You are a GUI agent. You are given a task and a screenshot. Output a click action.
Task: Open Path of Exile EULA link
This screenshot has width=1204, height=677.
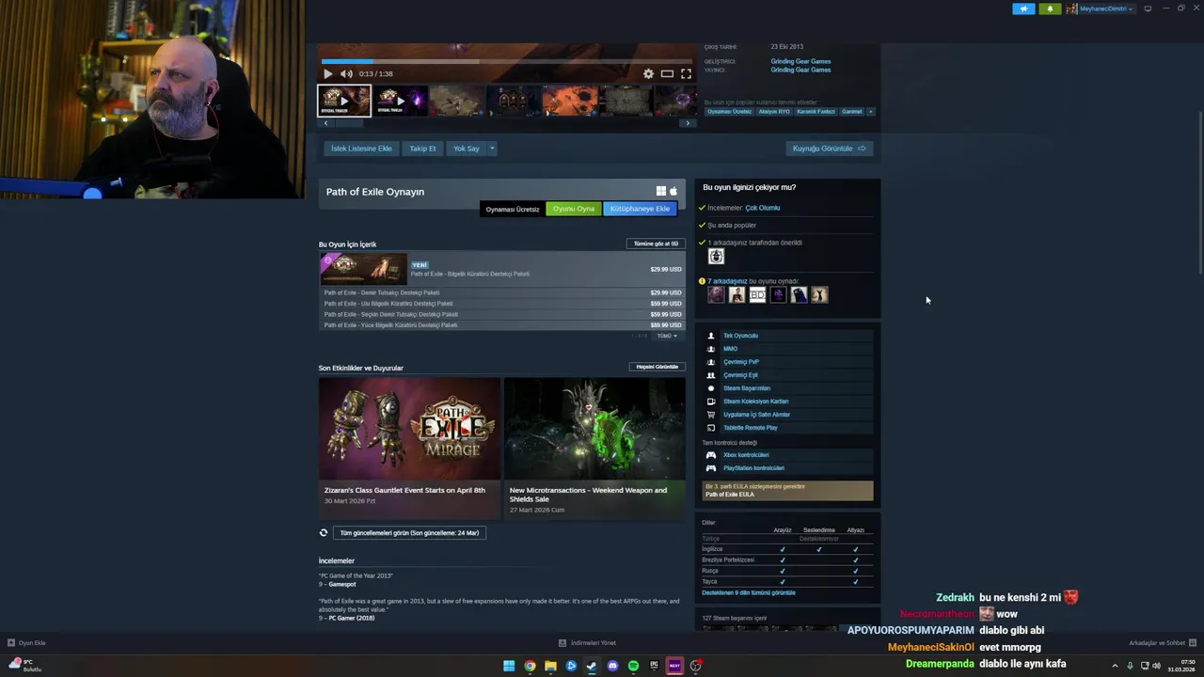(730, 495)
